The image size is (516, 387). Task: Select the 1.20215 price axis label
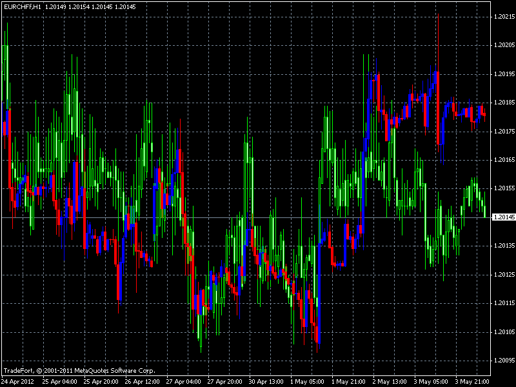[x=504, y=17]
